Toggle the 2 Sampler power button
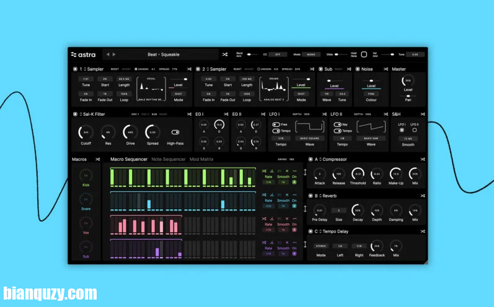This screenshot has height=307, width=494. coord(198,69)
